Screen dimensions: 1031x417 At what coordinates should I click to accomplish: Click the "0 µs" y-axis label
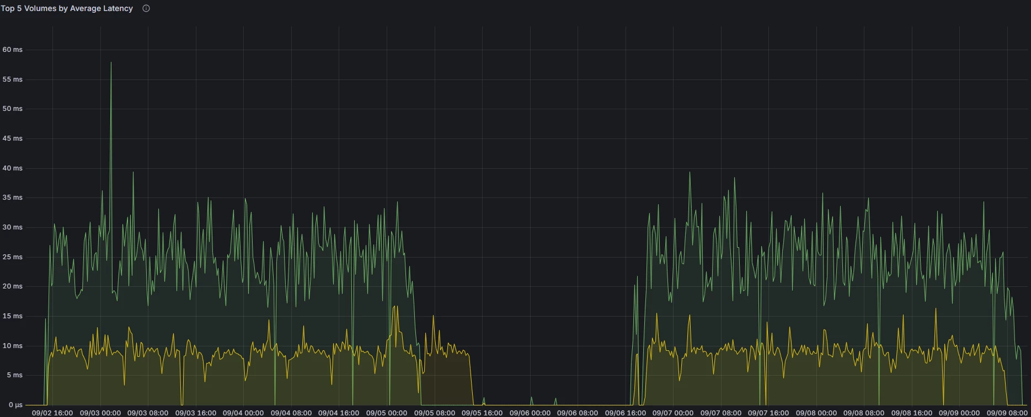[x=15, y=405]
